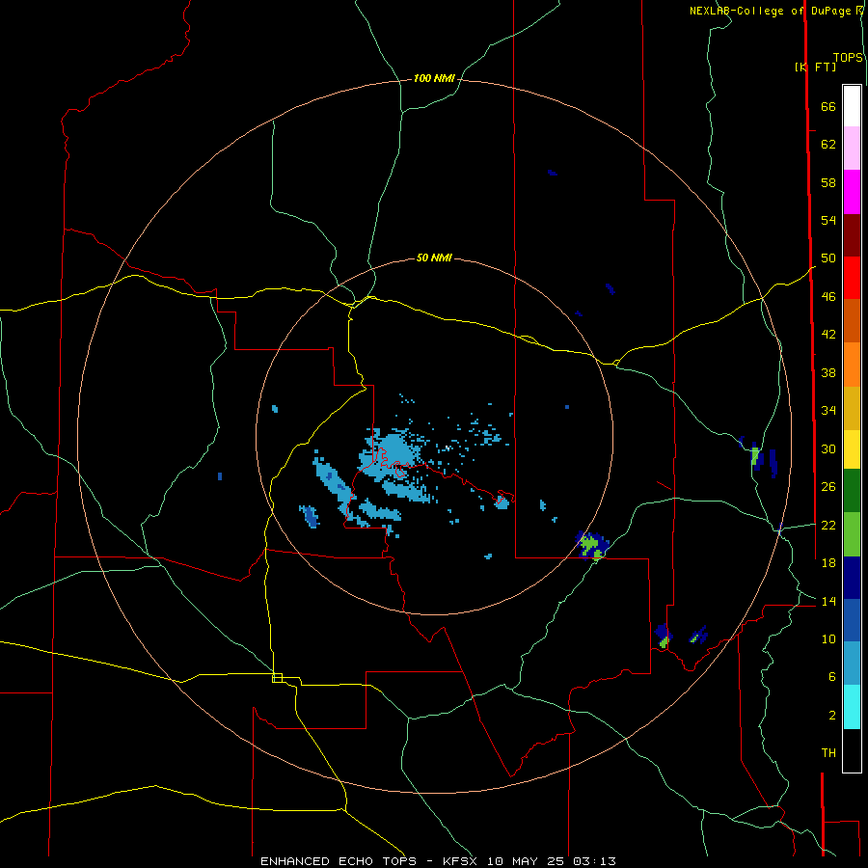This screenshot has width=868, height=868.
Task: Pick the cyan legend swatch above the TH band
Action: pyautogui.click(x=852, y=707)
